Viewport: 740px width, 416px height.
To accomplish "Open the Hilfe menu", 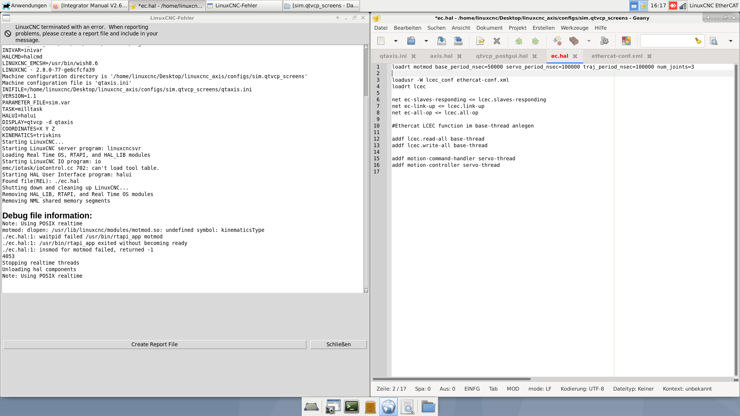I will coord(600,28).
